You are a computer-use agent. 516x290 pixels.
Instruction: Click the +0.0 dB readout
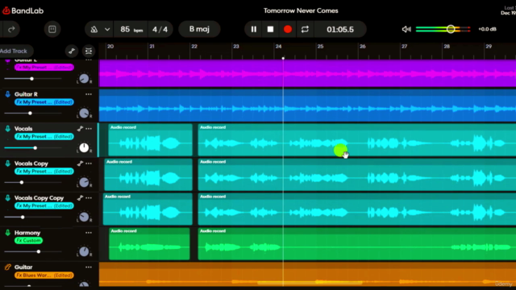point(487,29)
